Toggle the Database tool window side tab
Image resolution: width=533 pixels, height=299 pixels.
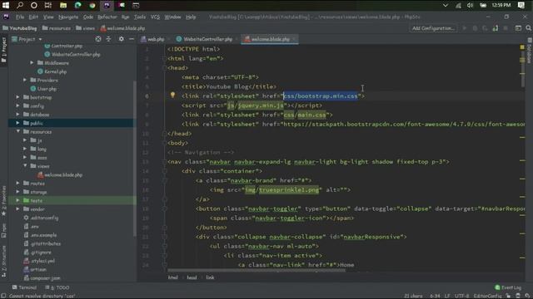(x=530, y=51)
